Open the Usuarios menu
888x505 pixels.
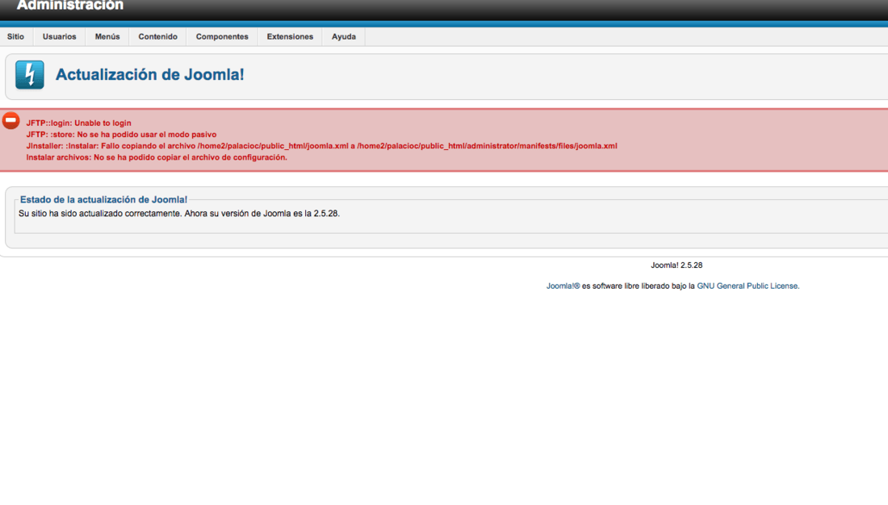coord(60,37)
